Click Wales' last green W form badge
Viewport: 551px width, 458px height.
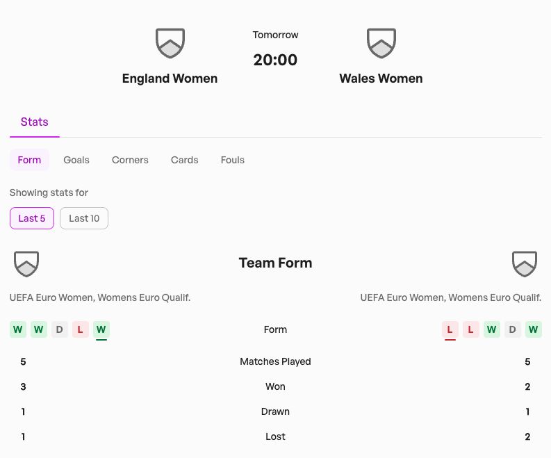[x=534, y=329]
